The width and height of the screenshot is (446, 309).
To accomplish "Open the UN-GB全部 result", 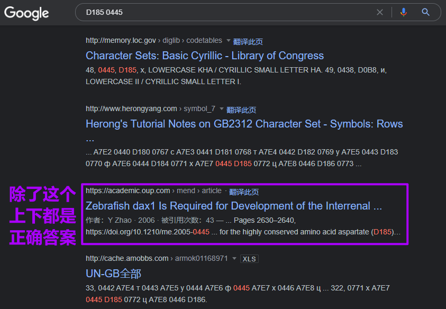I will tap(113, 274).
